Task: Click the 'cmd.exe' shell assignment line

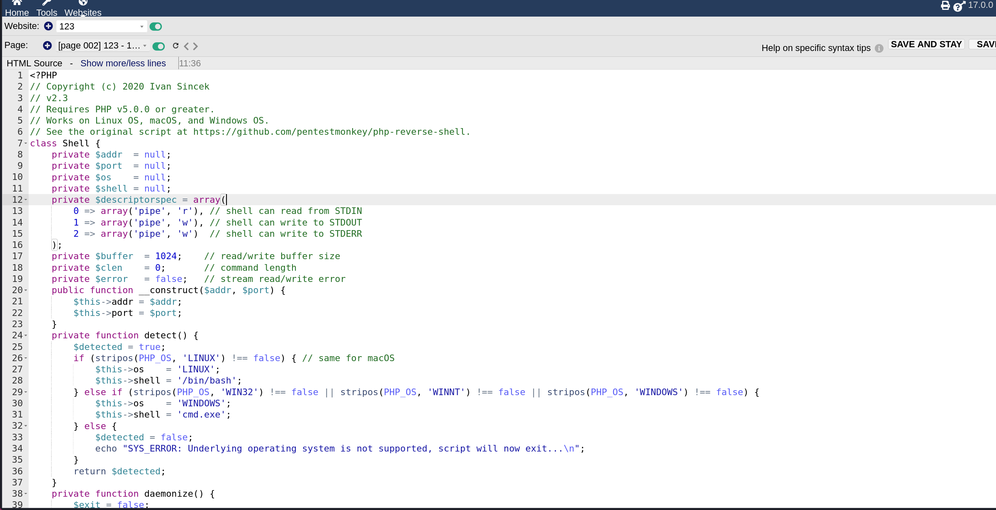Action: point(163,415)
